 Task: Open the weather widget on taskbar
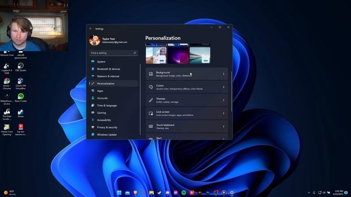point(9,193)
